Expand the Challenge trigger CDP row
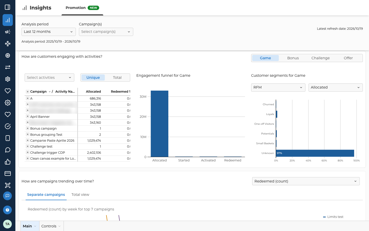369x231 pixels. [x=28, y=152]
